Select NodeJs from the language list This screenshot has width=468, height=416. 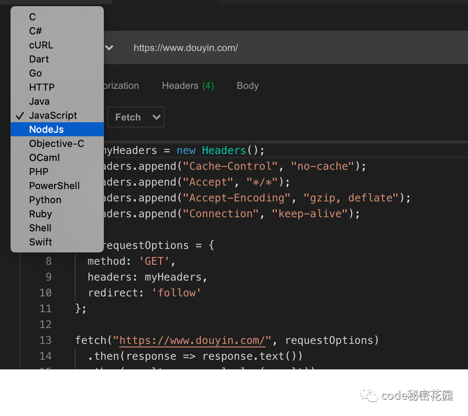(47, 129)
